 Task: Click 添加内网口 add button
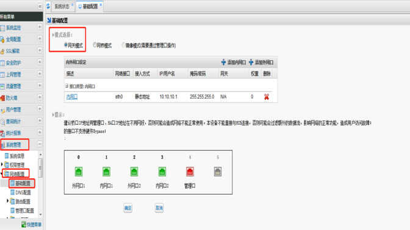pyautogui.click(x=233, y=62)
